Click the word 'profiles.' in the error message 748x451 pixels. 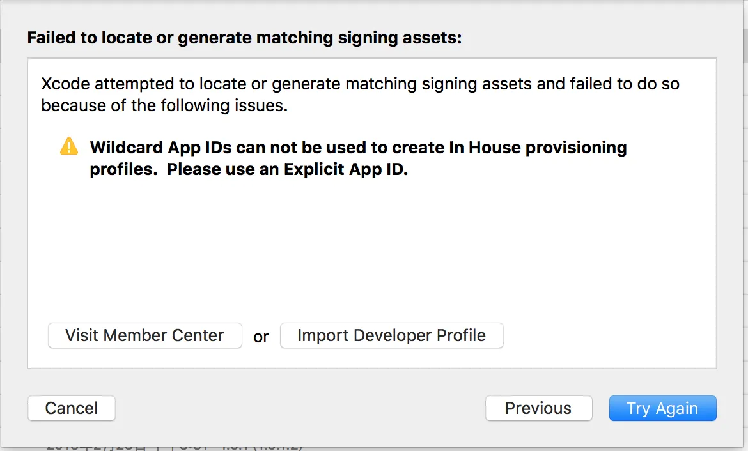click(123, 171)
